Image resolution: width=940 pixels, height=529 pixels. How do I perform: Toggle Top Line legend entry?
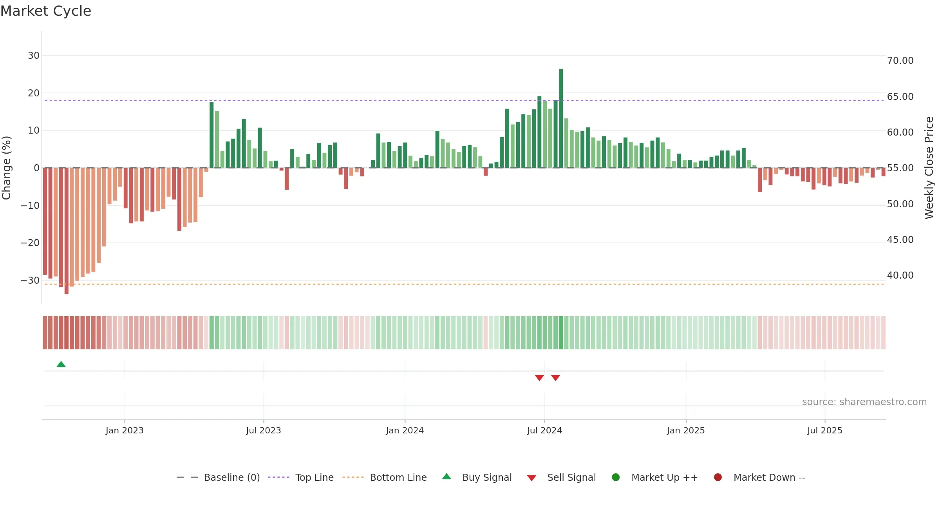(x=301, y=478)
